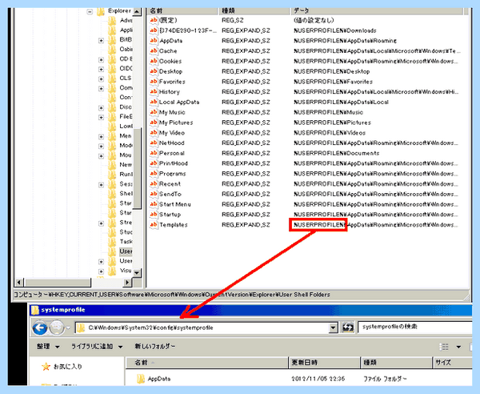
Task: Sort registry values by データ column
Action: (377, 11)
